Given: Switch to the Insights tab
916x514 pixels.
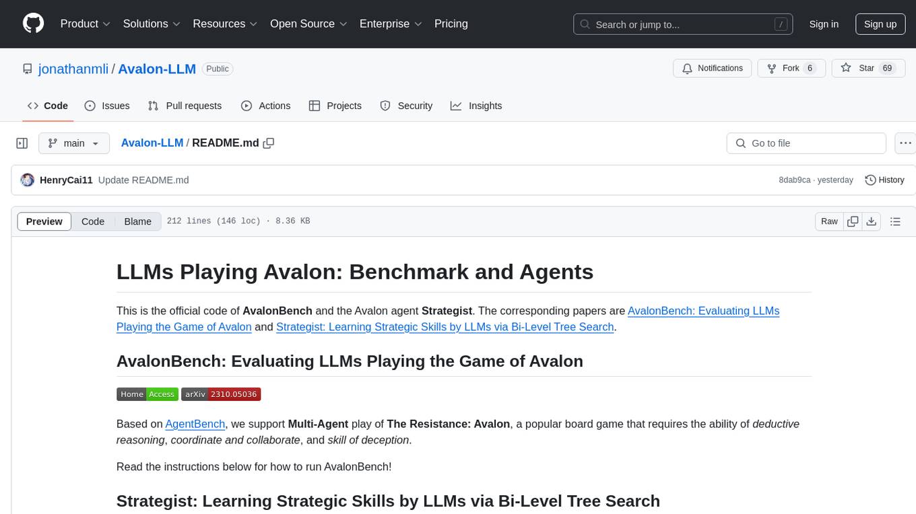Looking at the screenshot, I should (476, 106).
